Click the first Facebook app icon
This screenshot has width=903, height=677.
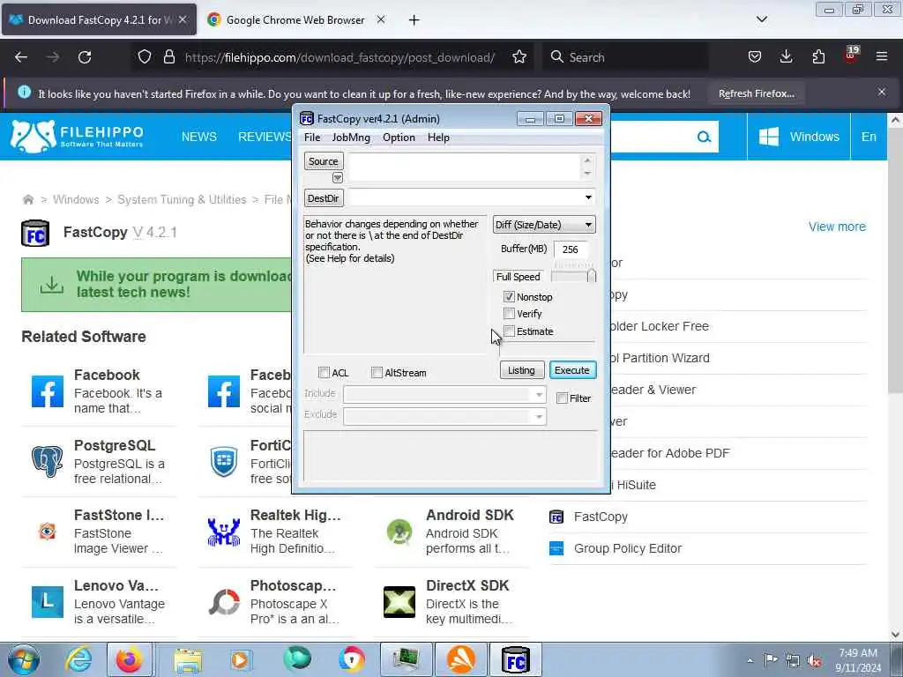48,391
